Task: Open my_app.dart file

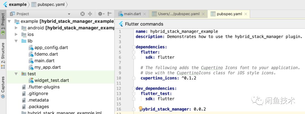Action: click(x=47, y=67)
